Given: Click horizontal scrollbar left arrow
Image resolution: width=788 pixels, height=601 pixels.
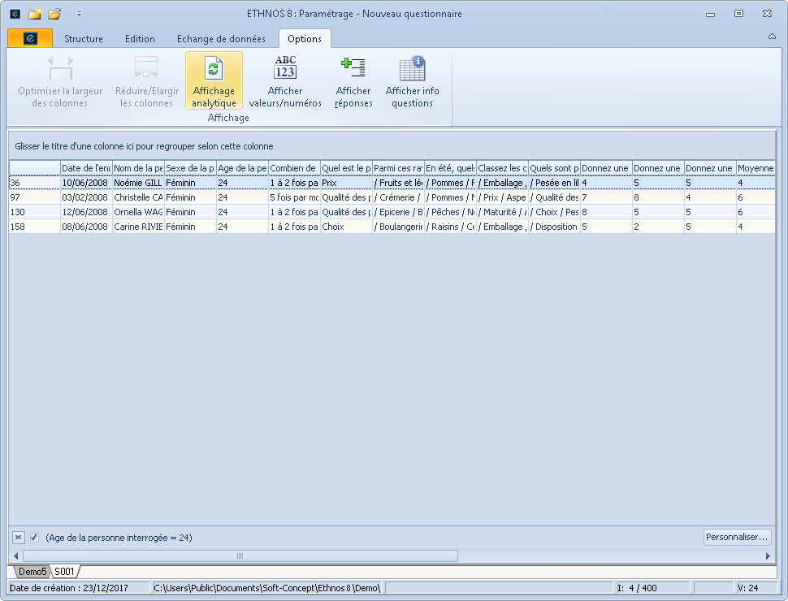Looking at the screenshot, I should coord(15,556).
